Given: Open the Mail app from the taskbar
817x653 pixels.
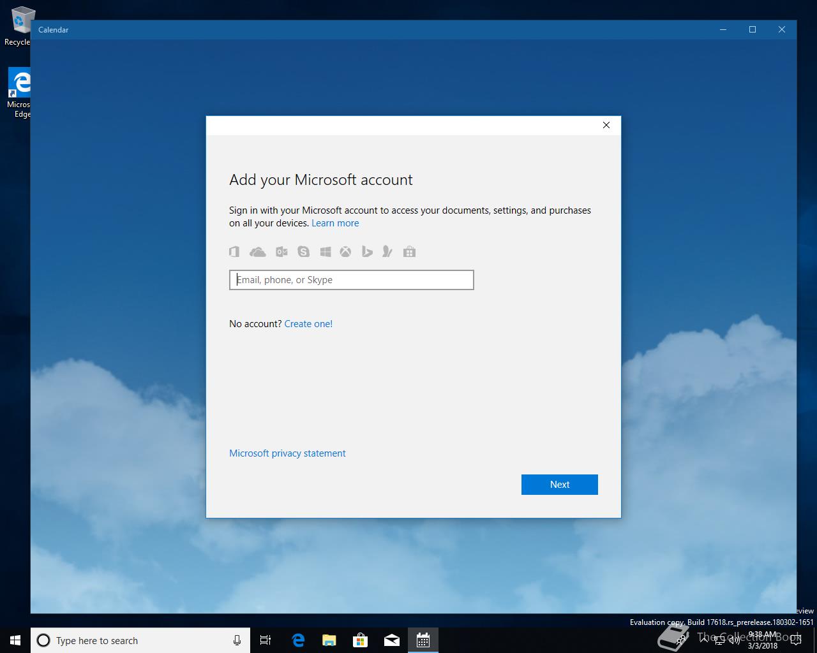Looking at the screenshot, I should 391,640.
